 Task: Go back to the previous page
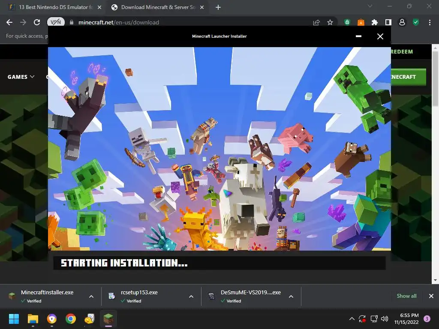click(x=9, y=22)
